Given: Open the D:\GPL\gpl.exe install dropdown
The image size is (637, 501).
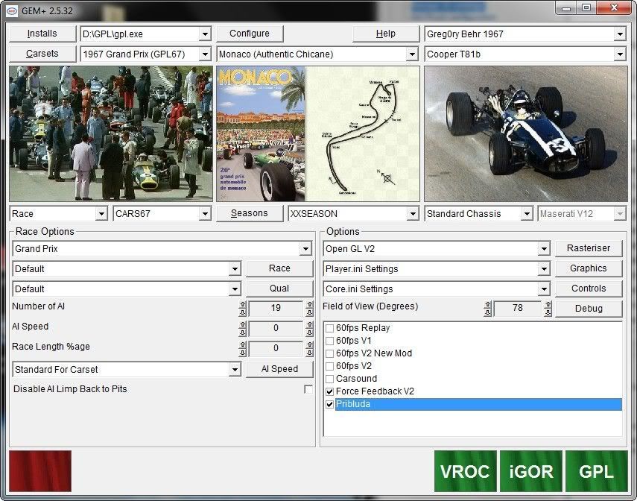Looking at the screenshot, I should tap(205, 34).
